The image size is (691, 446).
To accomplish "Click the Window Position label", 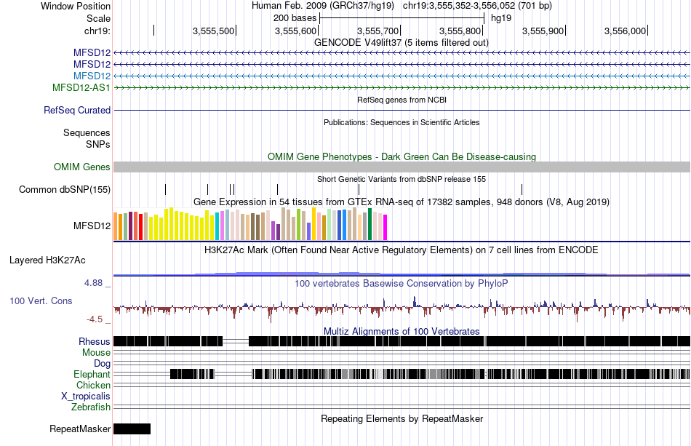I will (76, 6).
